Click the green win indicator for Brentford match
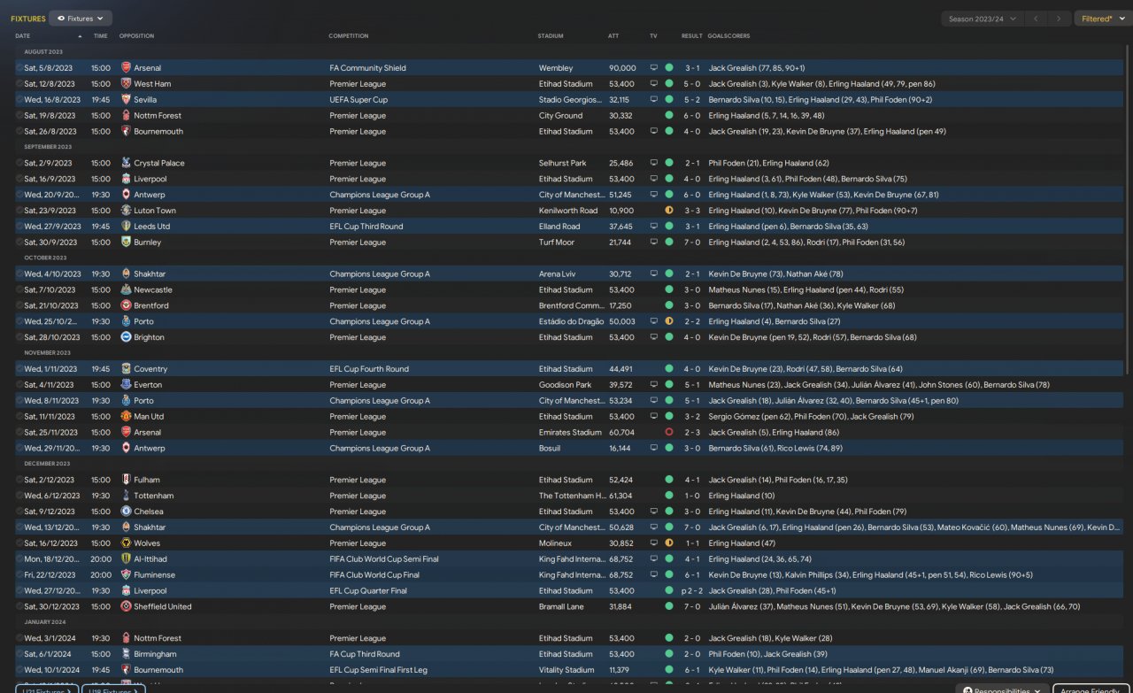This screenshot has width=1133, height=693. tap(669, 305)
